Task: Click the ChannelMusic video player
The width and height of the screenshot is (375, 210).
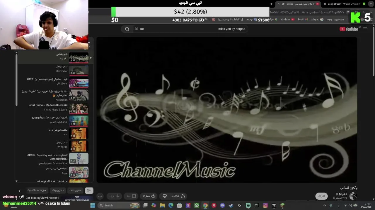Action: pyautogui.click(x=227, y=110)
